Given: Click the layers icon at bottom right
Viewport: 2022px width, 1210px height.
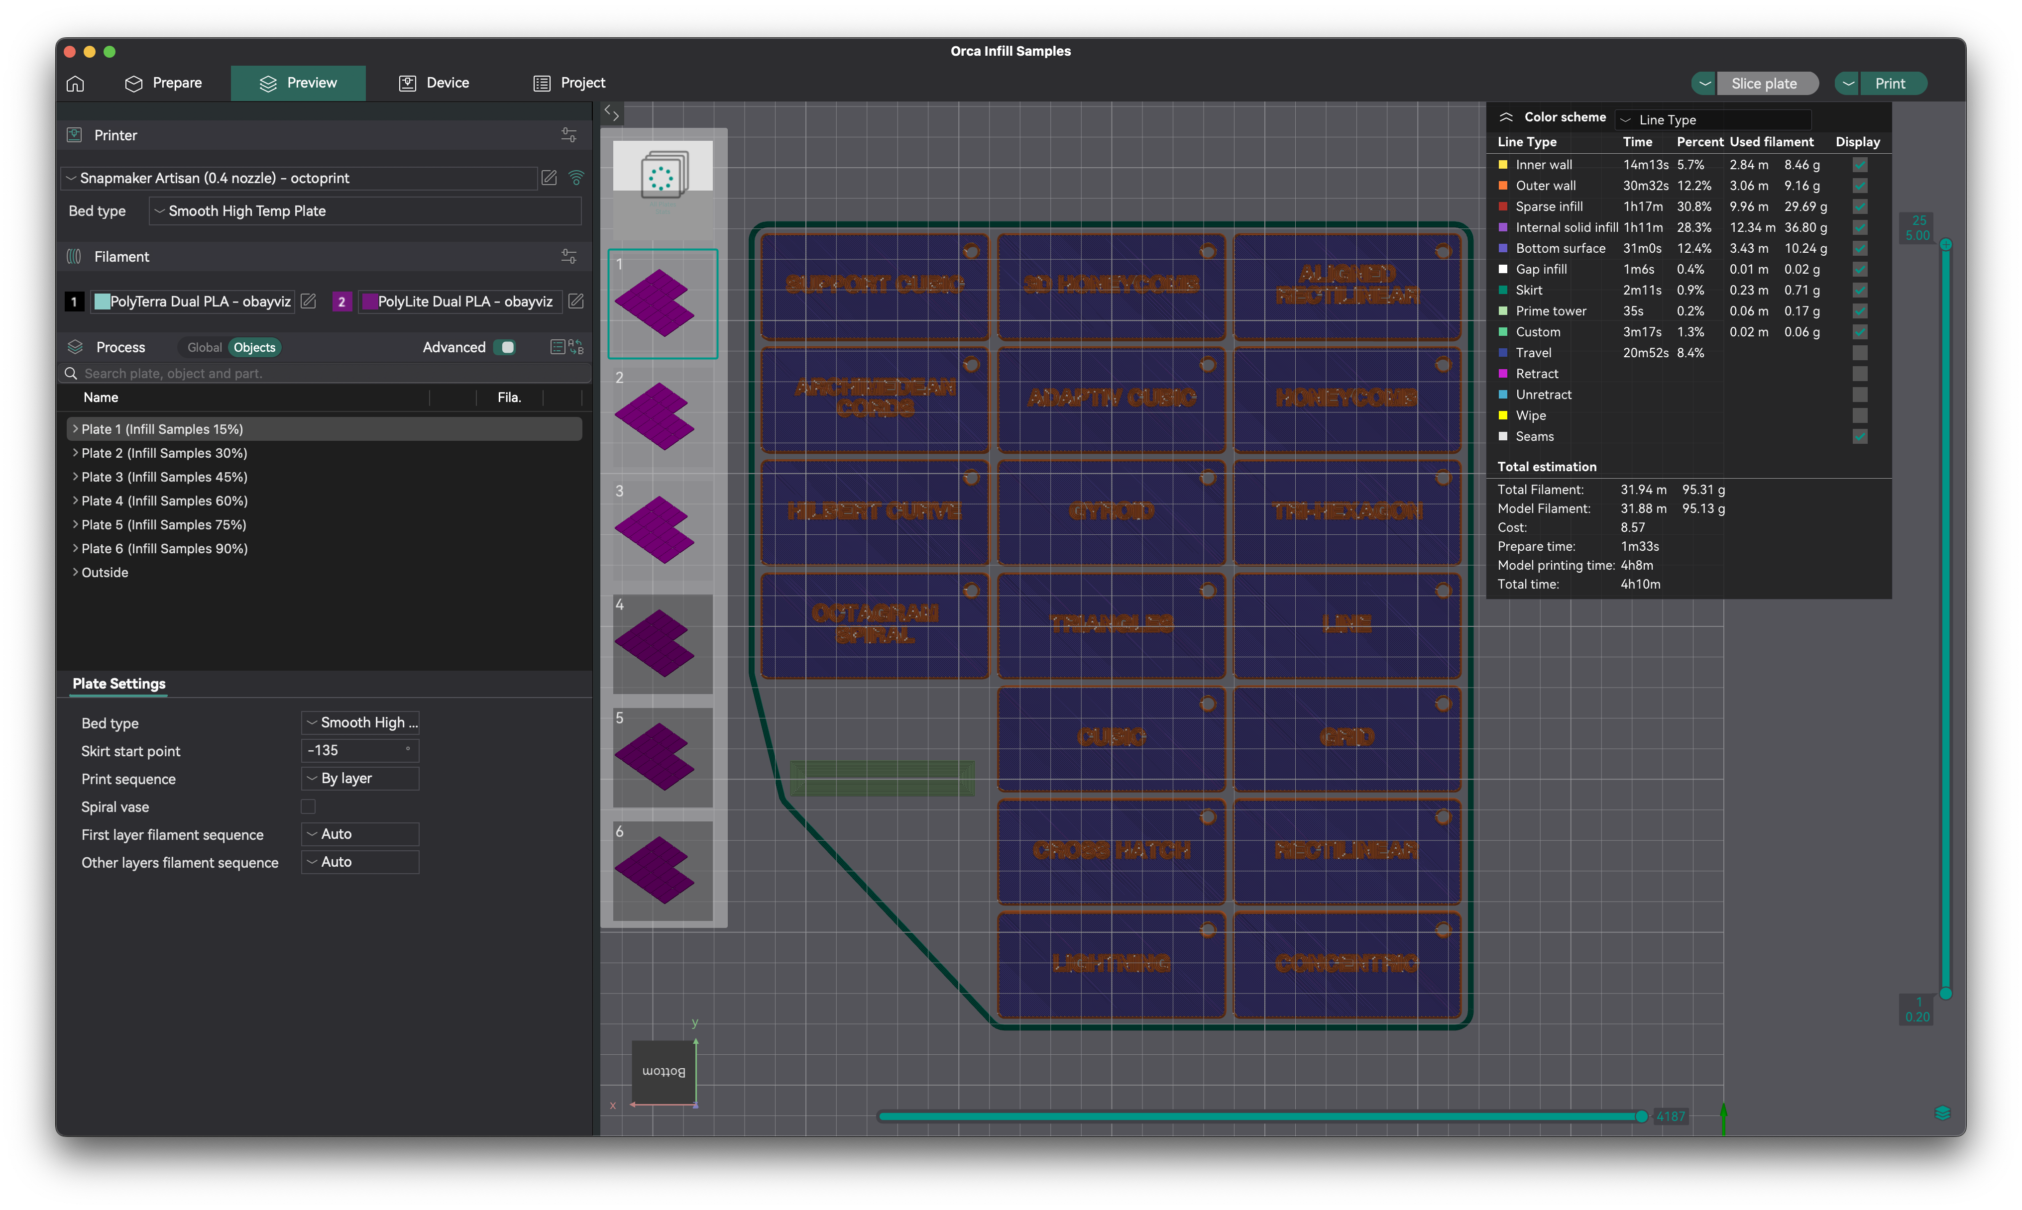Looking at the screenshot, I should 1942,1113.
